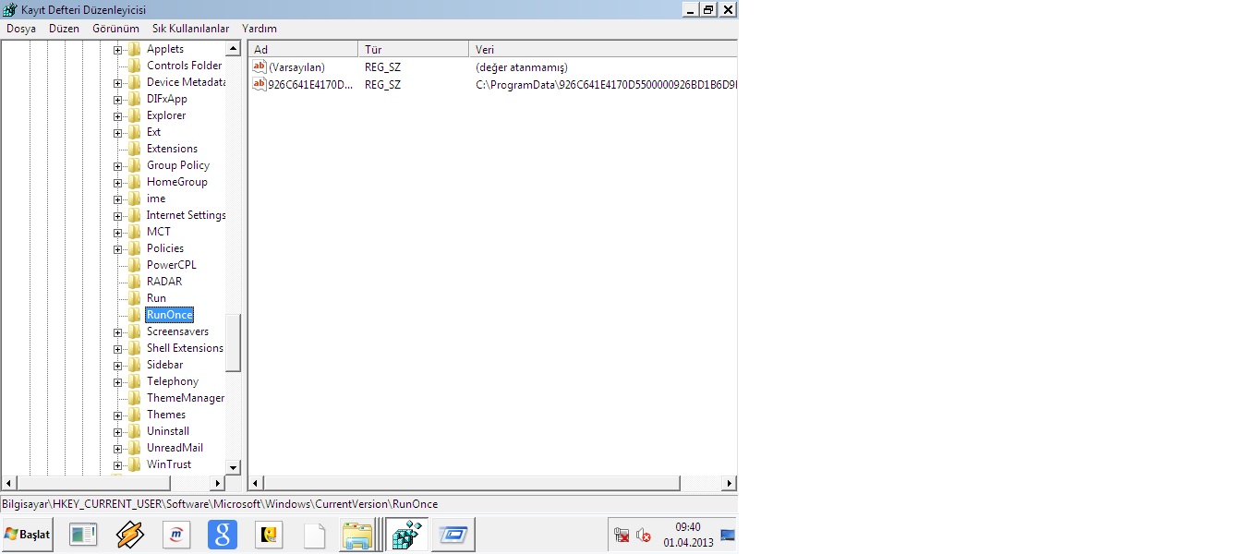Click the blue monitor icon in the system tray

(728, 535)
